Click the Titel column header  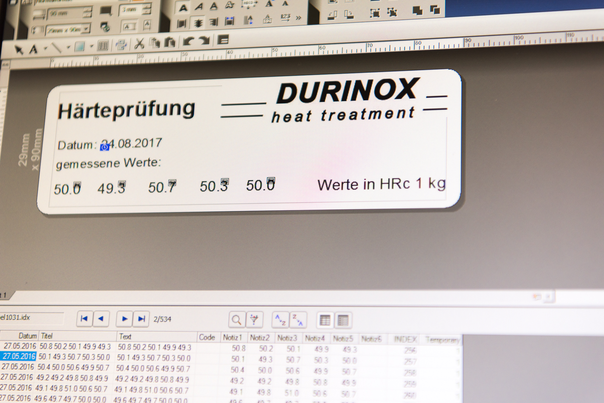pyautogui.click(x=77, y=336)
